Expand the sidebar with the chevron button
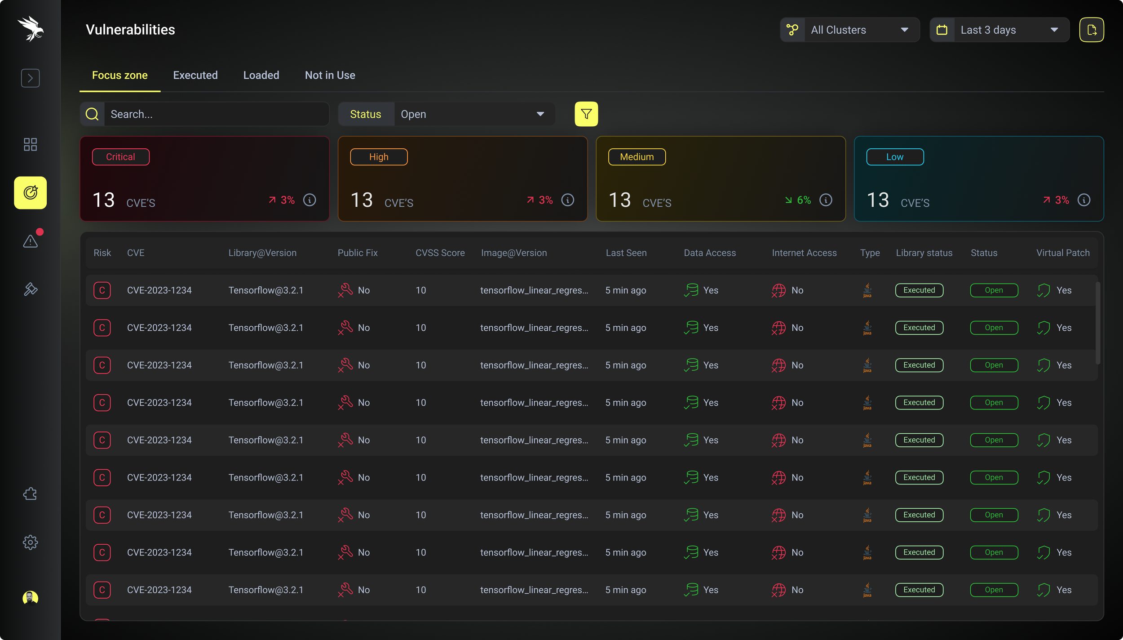 tap(30, 78)
